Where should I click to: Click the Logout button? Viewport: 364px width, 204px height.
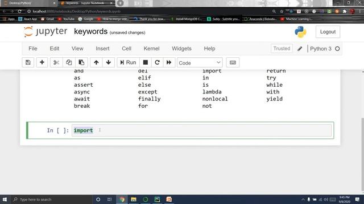pyautogui.click(x=328, y=32)
